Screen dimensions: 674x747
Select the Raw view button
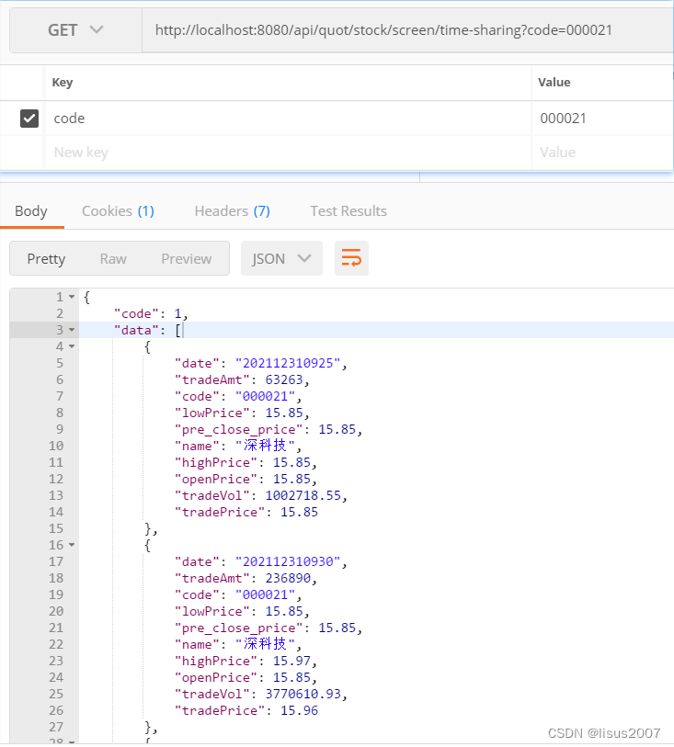113,259
